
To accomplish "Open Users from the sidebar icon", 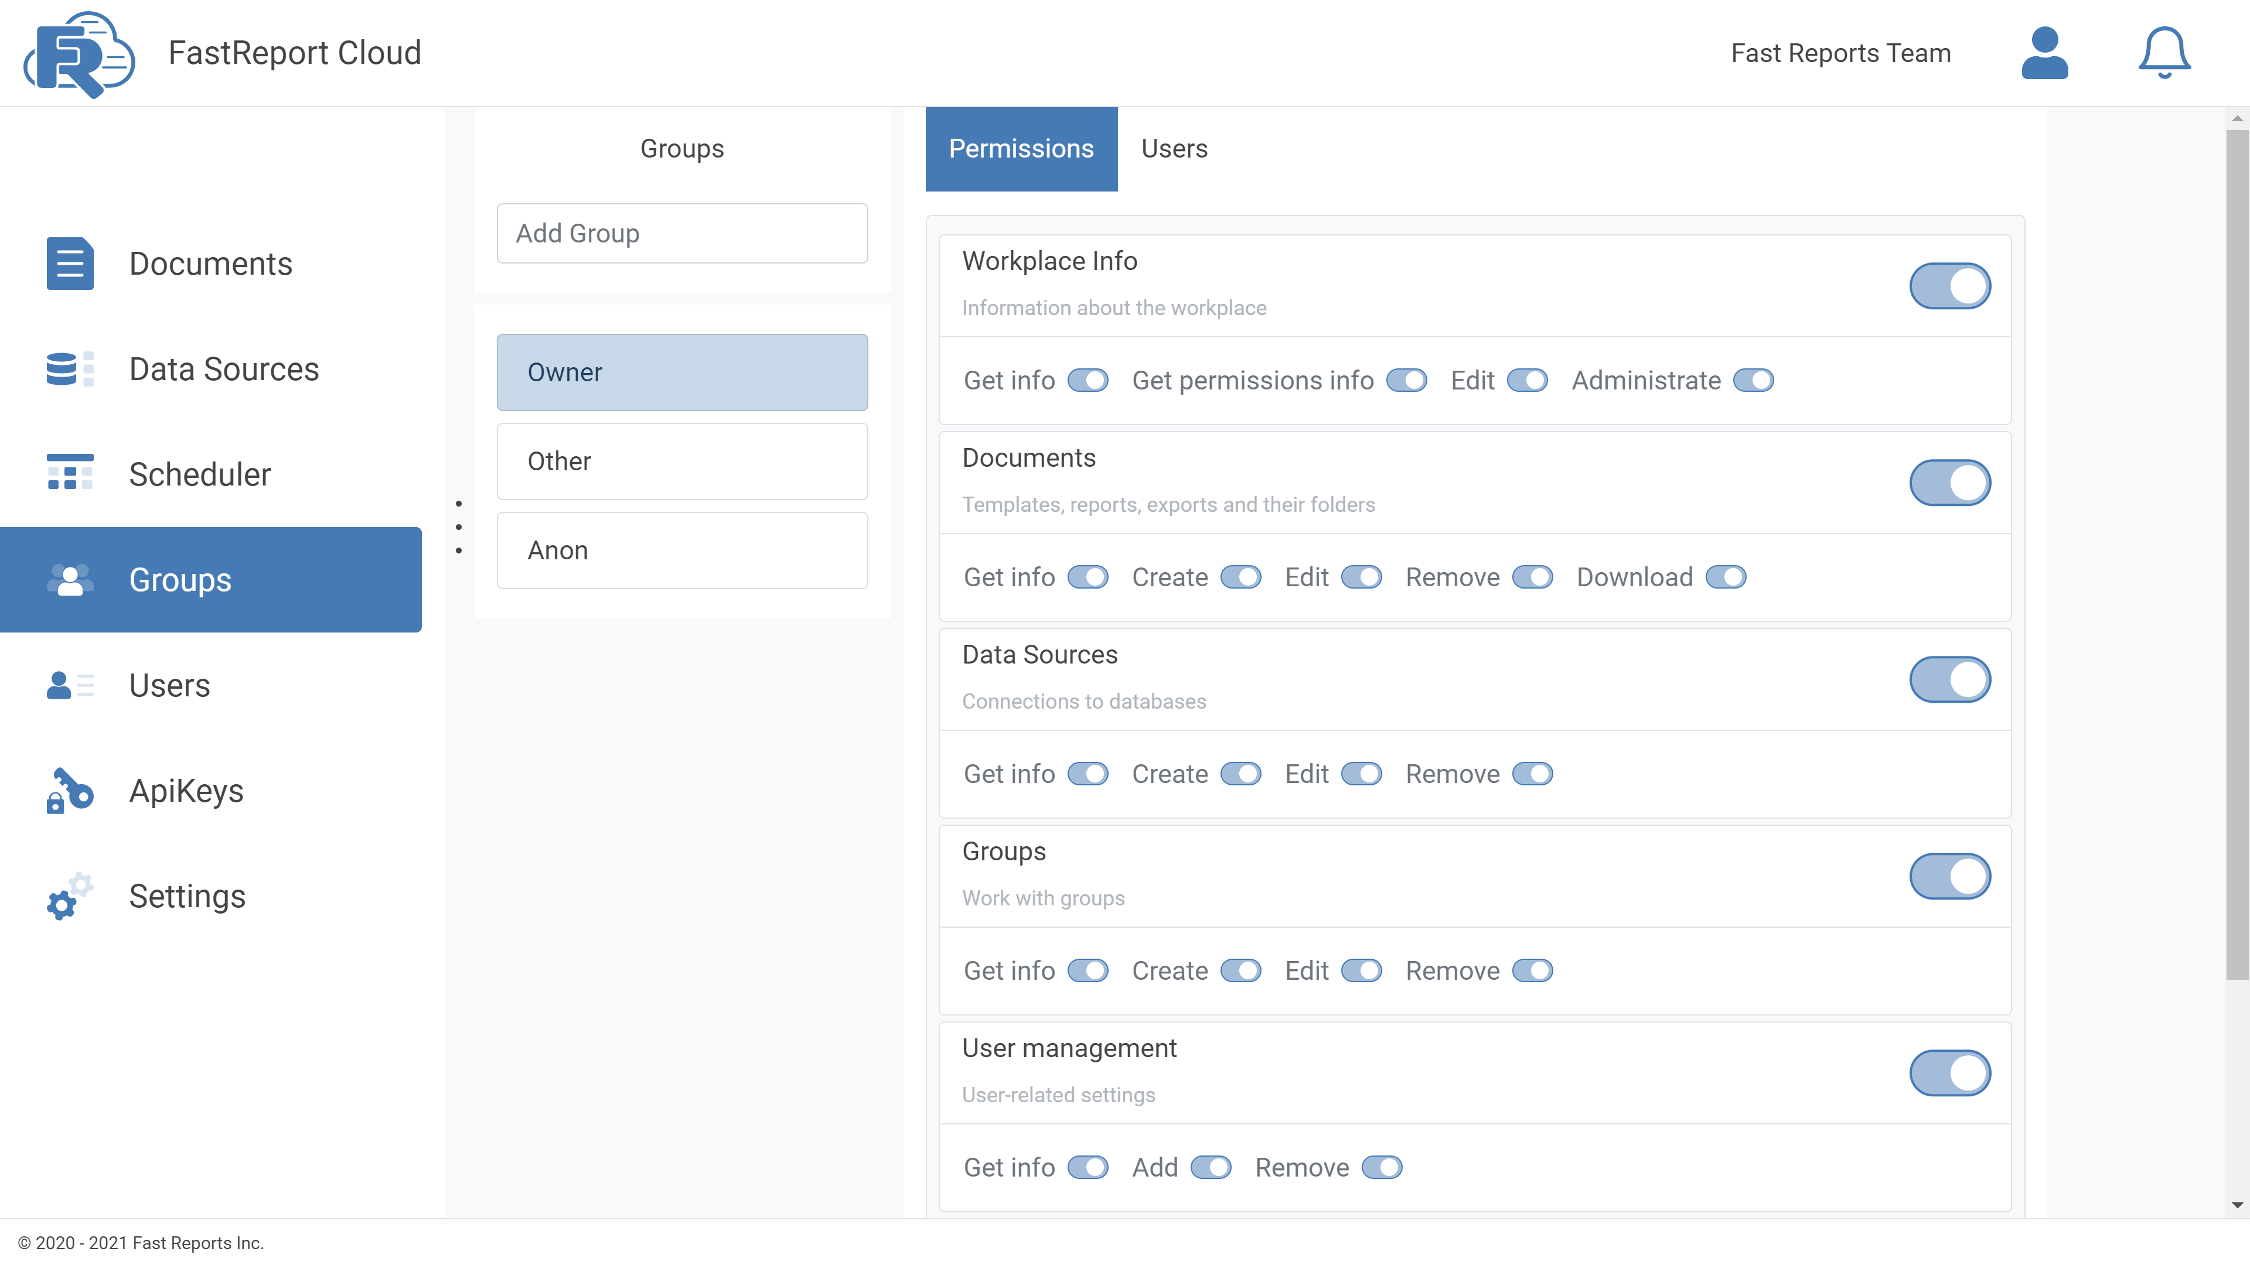I will 69,685.
